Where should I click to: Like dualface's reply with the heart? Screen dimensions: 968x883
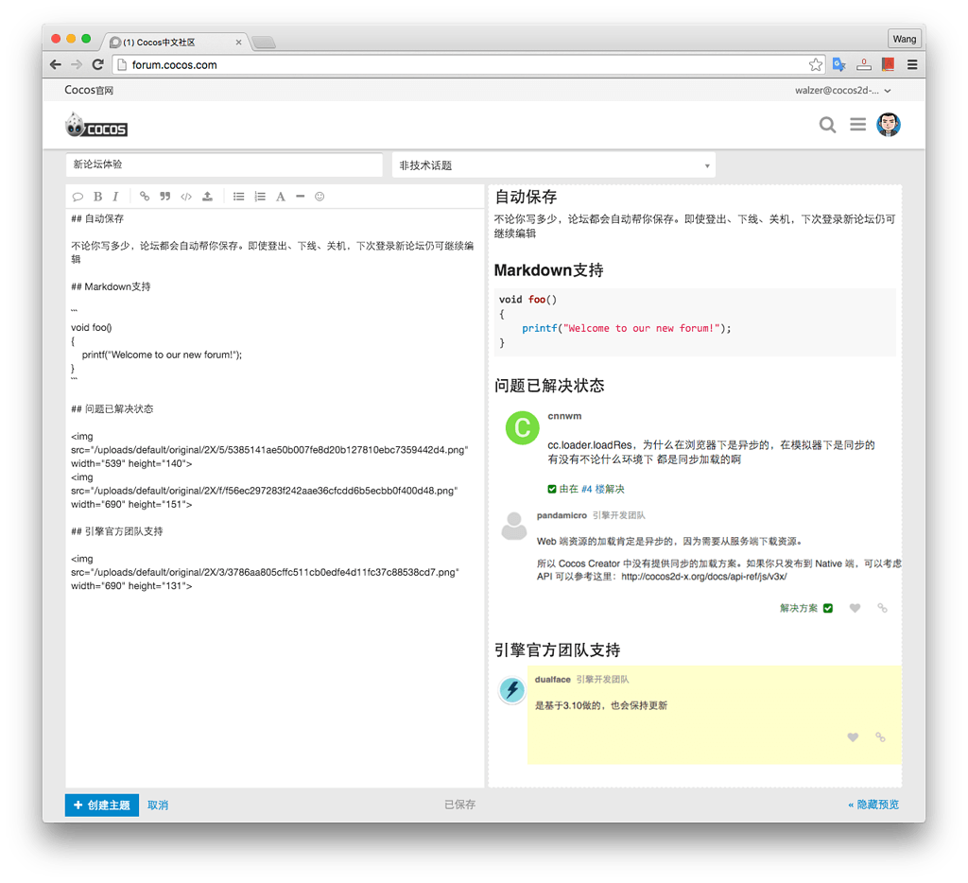pos(852,737)
